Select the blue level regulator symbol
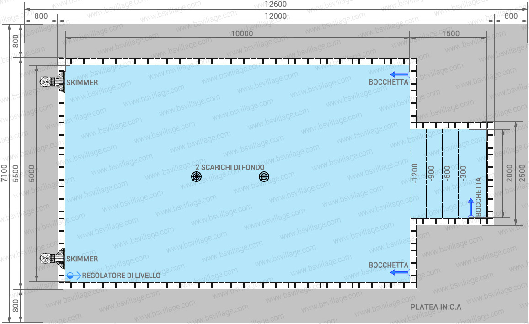Image resolution: width=529 pixels, height=324 pixels. [71, 276]
